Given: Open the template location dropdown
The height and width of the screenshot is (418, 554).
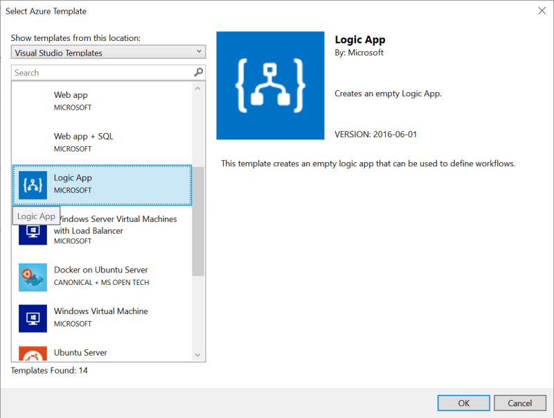Looking at the screenshot, I should tap(108, 52).
